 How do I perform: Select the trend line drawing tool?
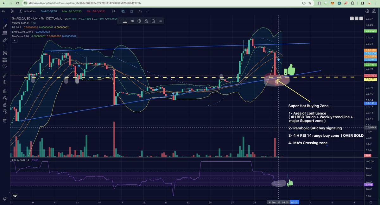pos(4,26)
